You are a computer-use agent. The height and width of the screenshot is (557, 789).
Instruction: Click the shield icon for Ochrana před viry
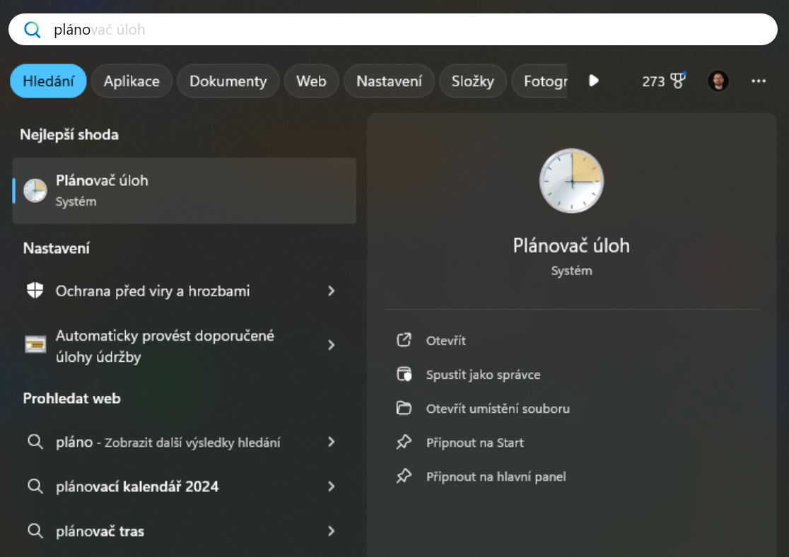(35, 291)
